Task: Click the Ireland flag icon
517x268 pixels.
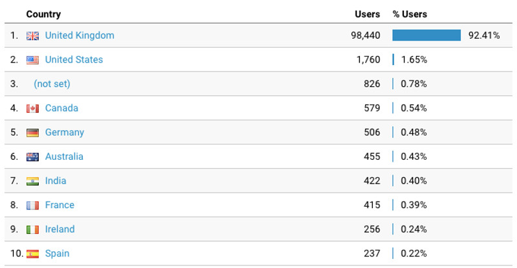Action: click(x=32, y=229)
